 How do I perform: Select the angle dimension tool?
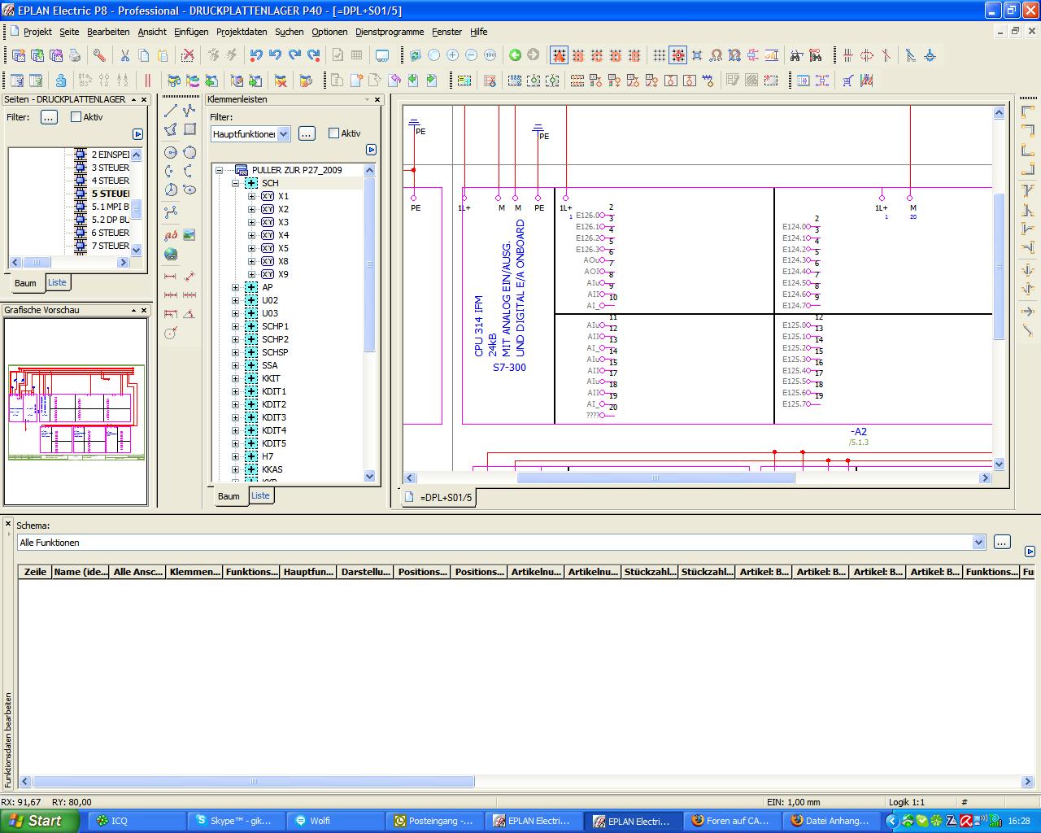click(x=189, y=314)
